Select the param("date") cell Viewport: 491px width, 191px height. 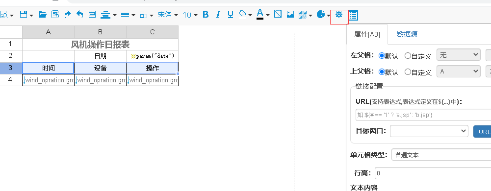[152, 56]
